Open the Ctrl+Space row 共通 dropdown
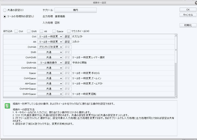 50,78
